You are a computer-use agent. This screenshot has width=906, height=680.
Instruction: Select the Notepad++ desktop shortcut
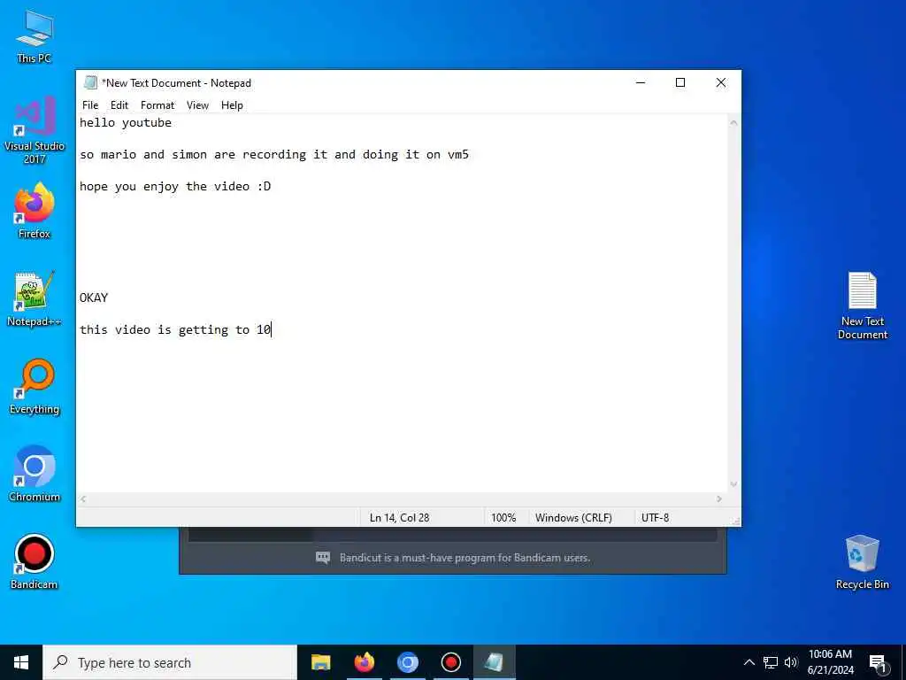point(35,299)
